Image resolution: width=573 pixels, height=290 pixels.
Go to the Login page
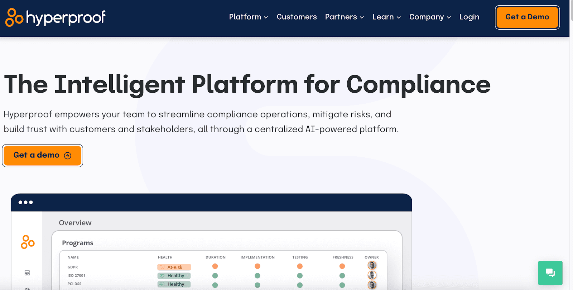[469, 17]
